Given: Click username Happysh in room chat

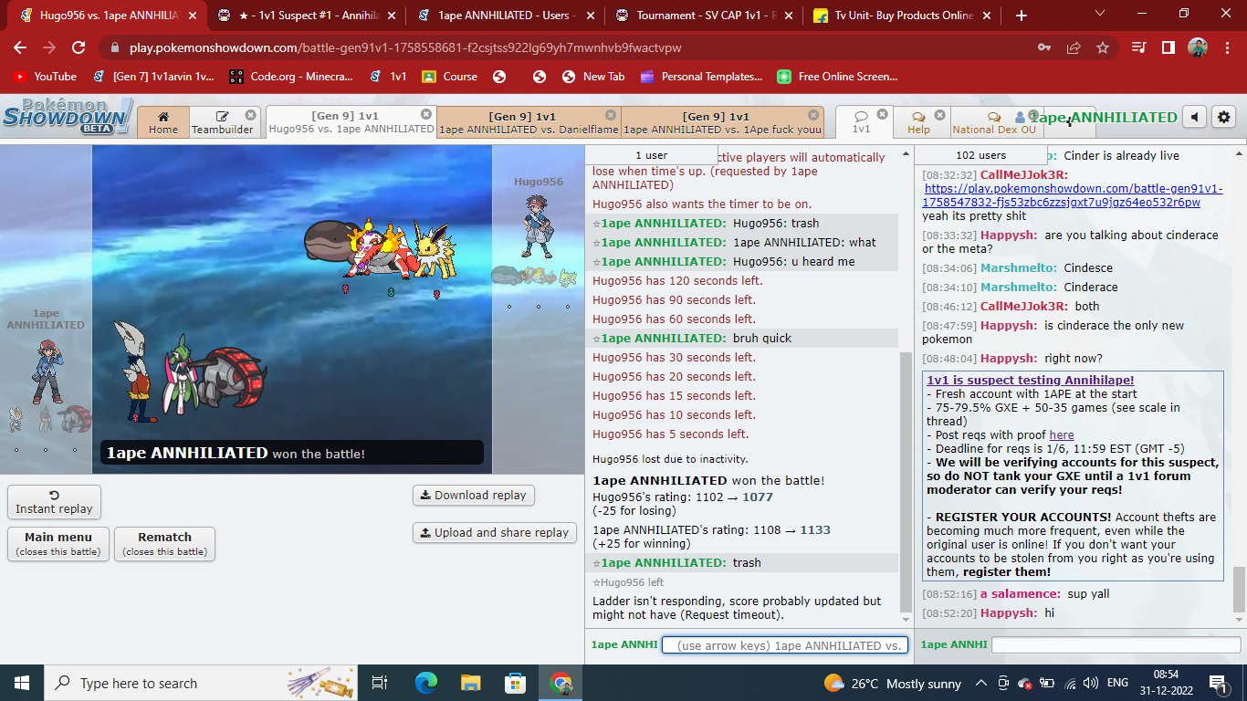Looking at the screenshot, I should 1008,612.
